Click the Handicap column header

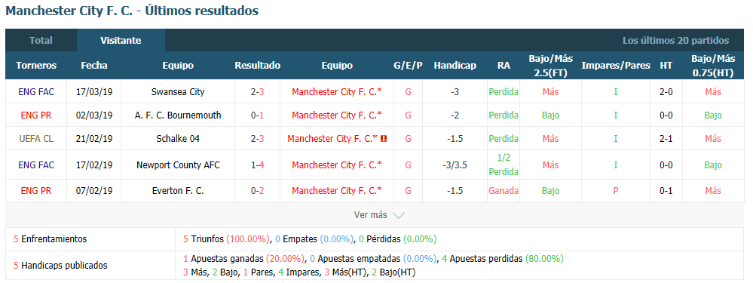click(x=455, y=66)
